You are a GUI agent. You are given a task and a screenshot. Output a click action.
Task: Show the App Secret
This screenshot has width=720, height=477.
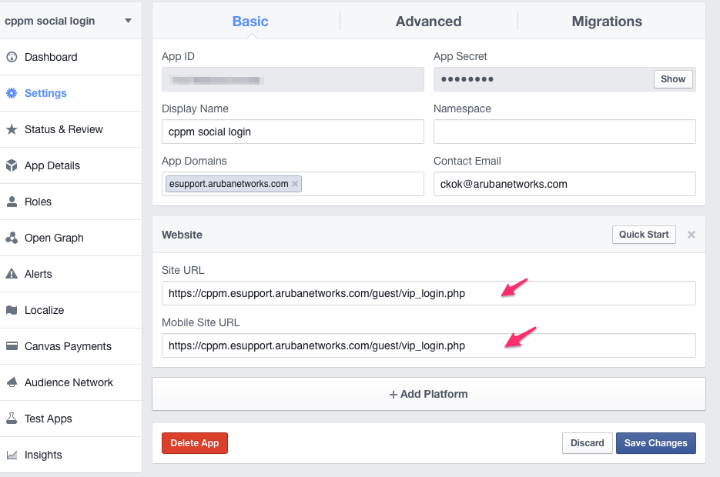point(673,79)
